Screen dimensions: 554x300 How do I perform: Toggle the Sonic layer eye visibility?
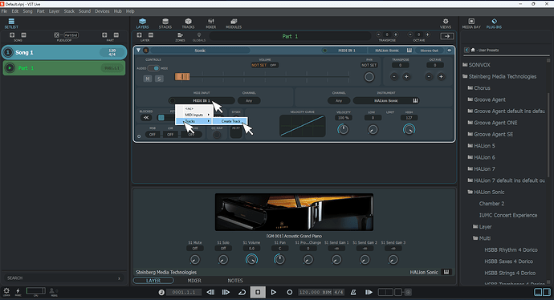(450, 51)
